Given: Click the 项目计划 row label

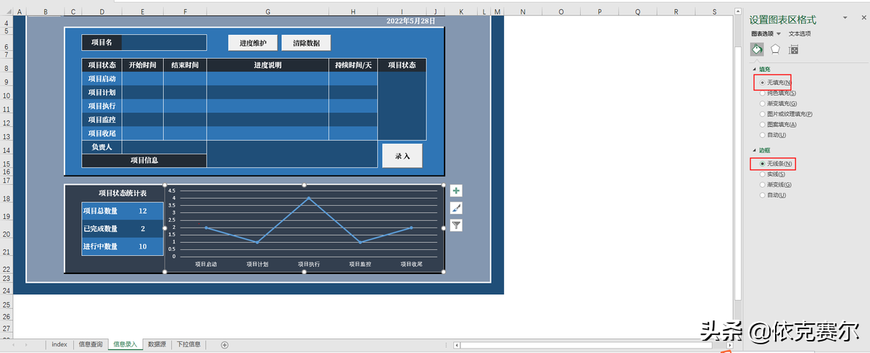Looking at the screenshot, I should click(x=101, y=92).
